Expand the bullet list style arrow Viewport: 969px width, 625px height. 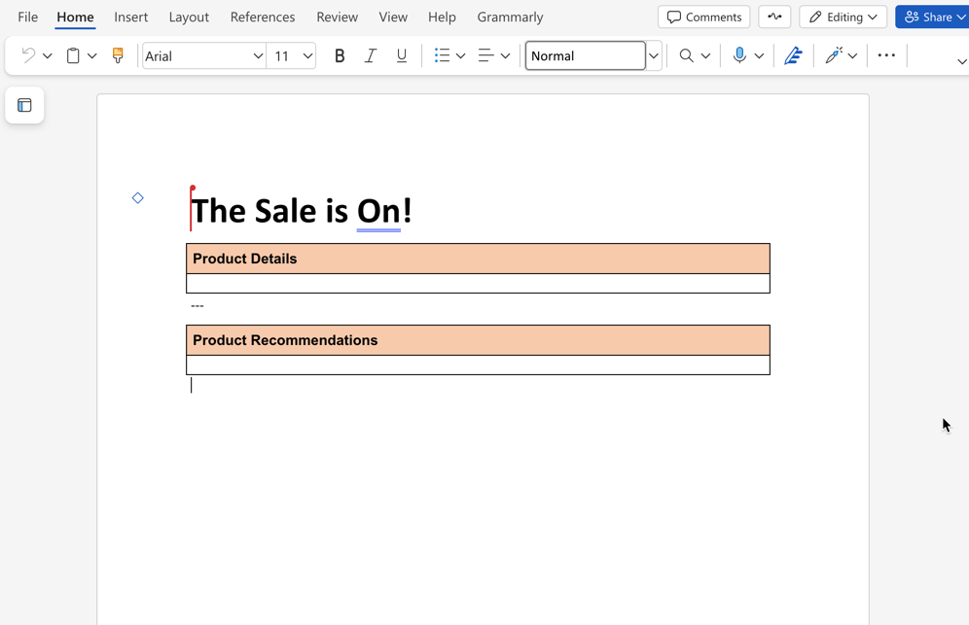tap(461, 56)
